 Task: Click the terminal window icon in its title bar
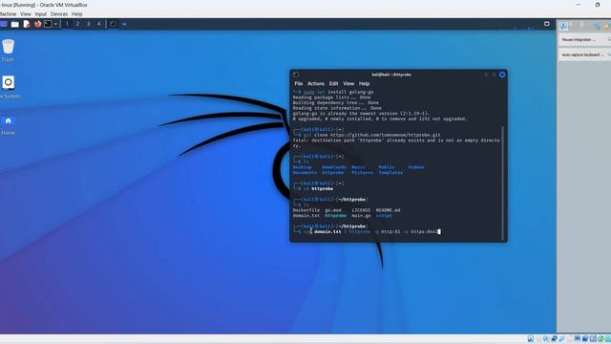(296, 75)
